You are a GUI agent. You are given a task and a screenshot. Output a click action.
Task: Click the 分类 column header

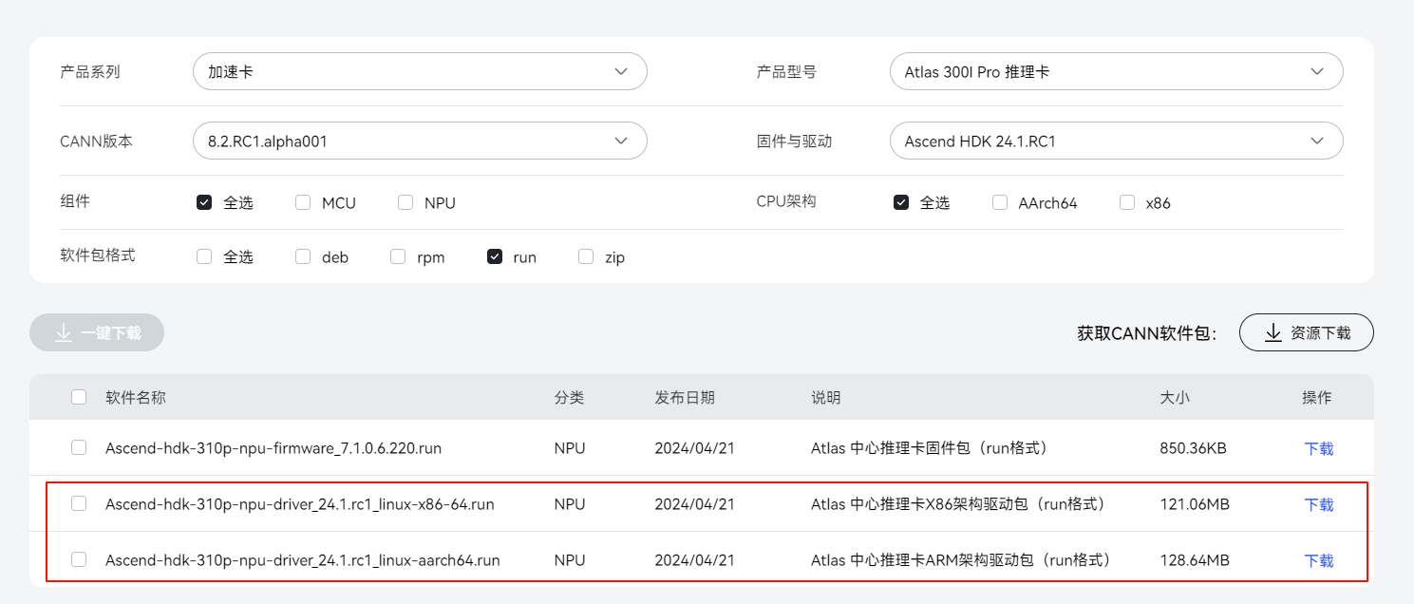569,397
